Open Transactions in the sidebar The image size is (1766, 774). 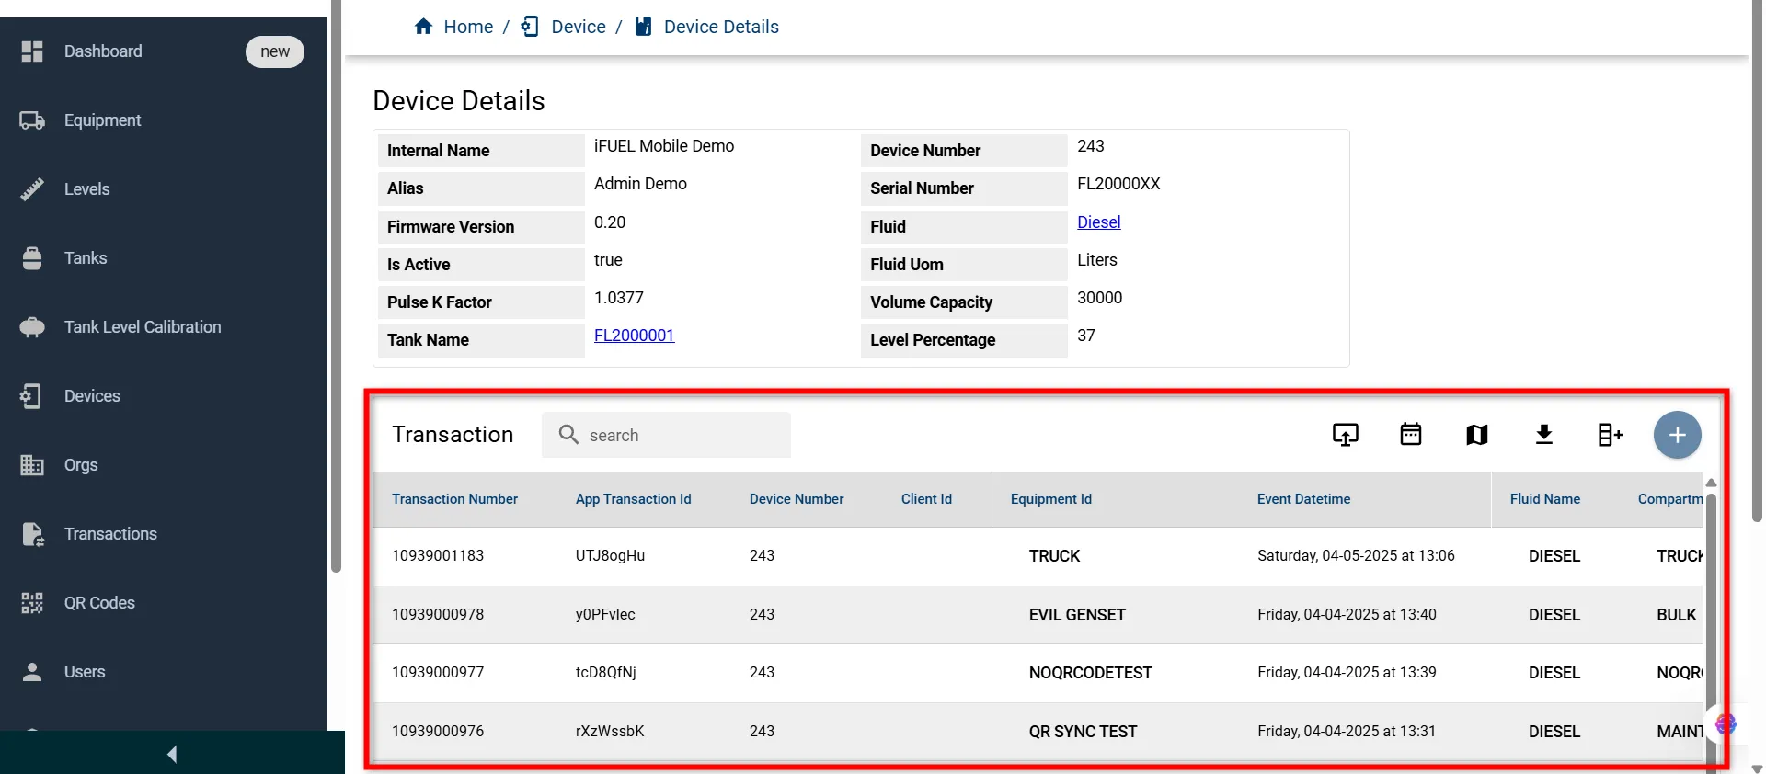110,534
